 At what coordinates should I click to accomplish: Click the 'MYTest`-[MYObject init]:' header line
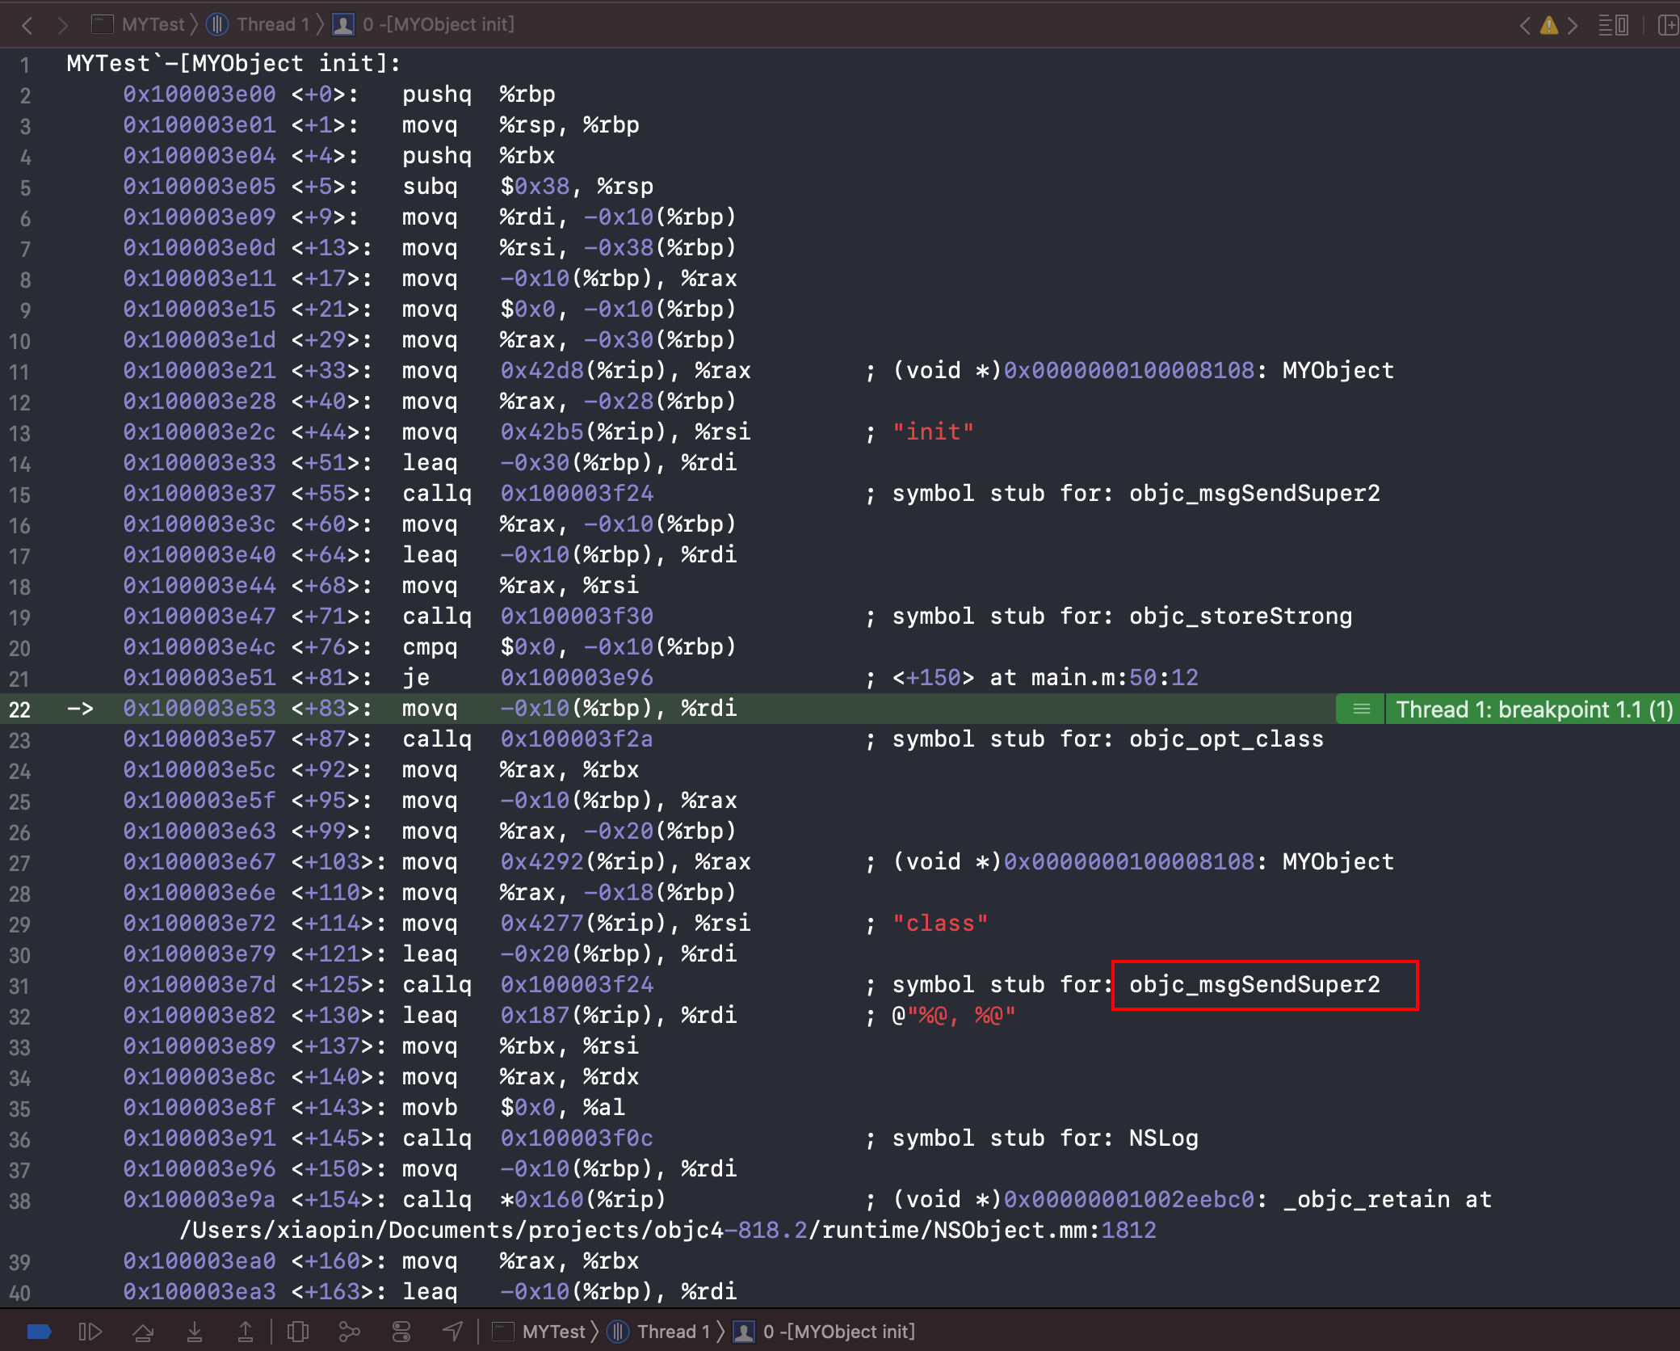click(233, 63)
